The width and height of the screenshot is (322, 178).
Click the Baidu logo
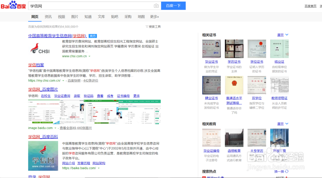point(13,5)
